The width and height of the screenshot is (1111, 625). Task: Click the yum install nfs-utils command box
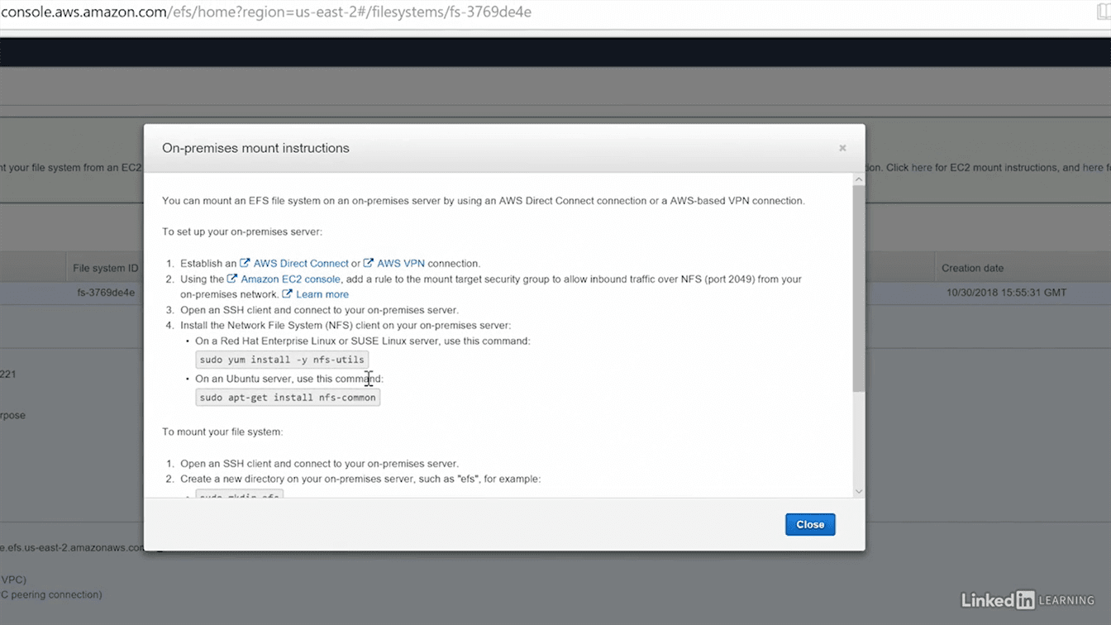pyautogui.click(x=282, y=360)
